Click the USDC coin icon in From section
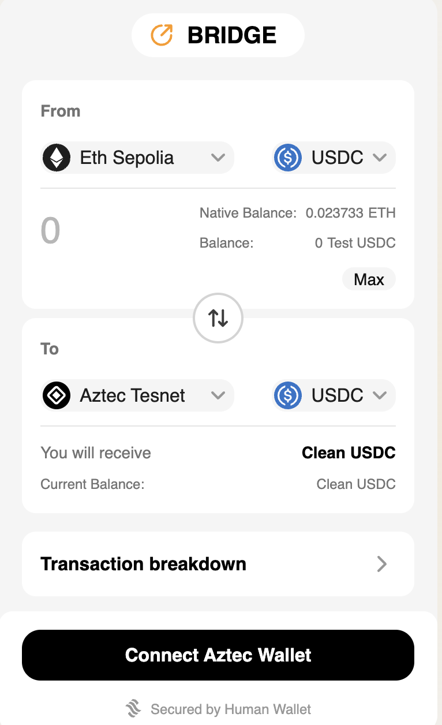The width and height of the screenshot is (442, 725). point(288,158)
